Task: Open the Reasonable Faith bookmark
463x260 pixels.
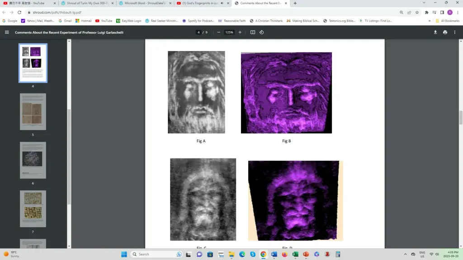Action: coord(232,21)
